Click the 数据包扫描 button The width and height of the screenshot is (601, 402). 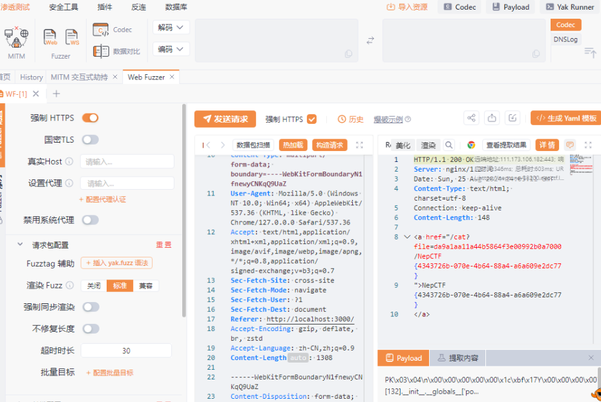pos(253,145)
